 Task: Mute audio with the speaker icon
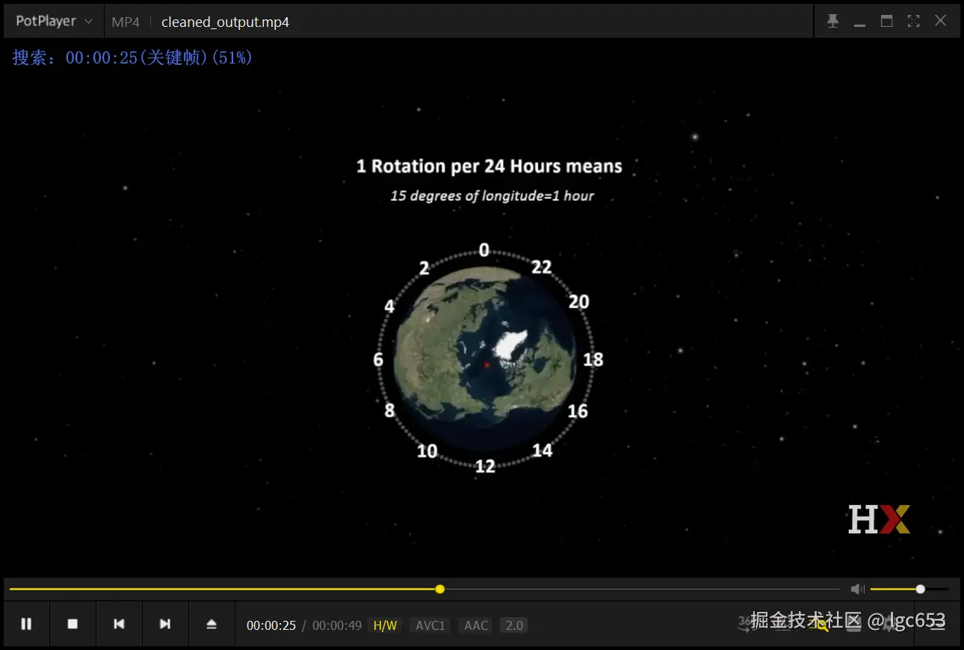[x=857, y=589]
